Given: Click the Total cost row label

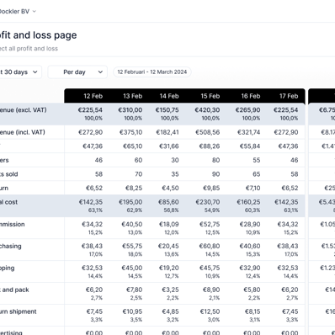Looking at the screenshot, I should click(x=8, y=202).
